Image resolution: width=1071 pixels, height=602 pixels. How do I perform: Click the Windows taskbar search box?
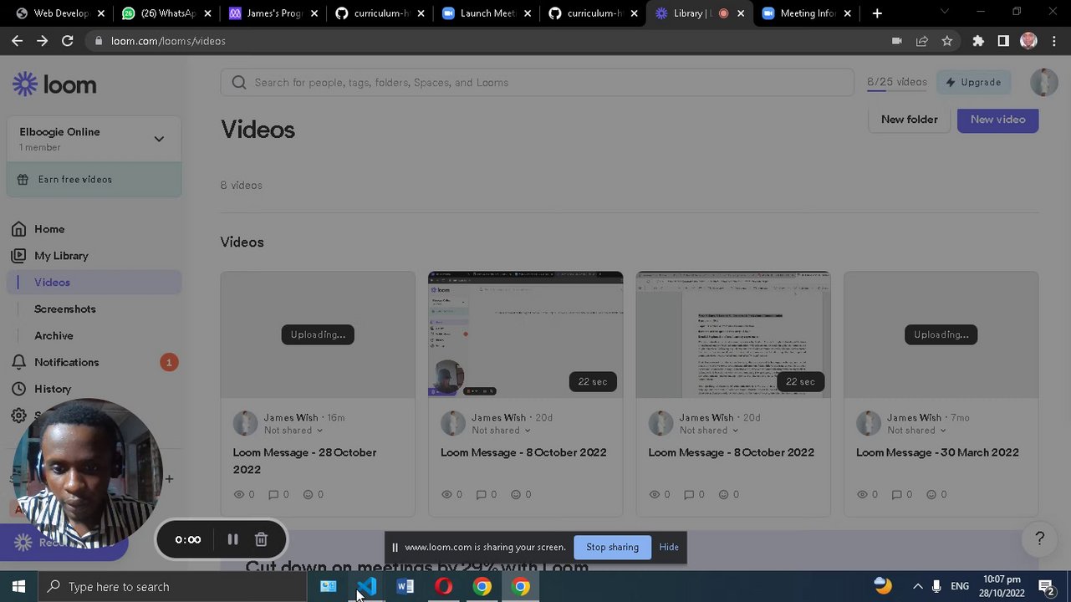(172, 587)
